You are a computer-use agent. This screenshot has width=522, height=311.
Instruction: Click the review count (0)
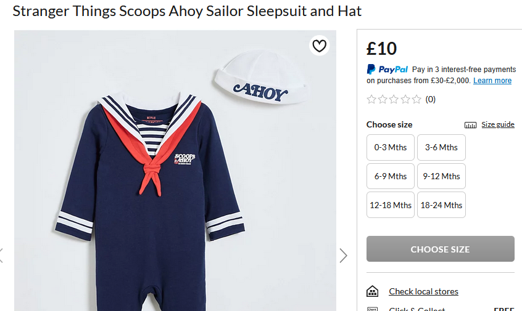pos(431,99)
